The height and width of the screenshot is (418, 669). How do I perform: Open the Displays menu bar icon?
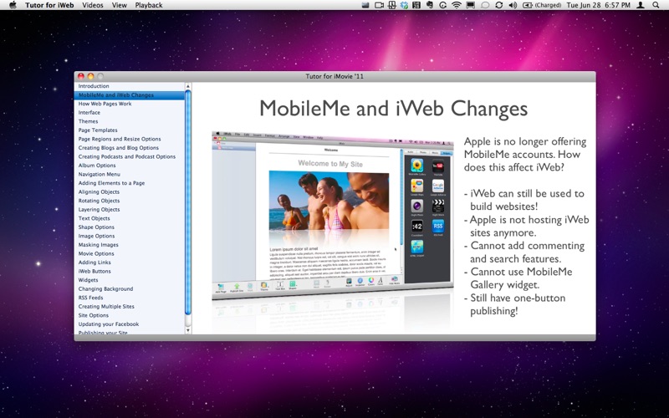(470, 5)
